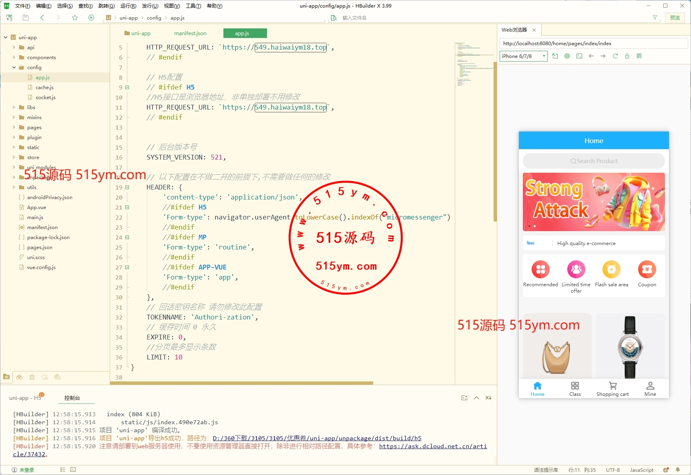Open the browser preview settings gear
Viewport: 691px width, 475px height.
point(567,56)
